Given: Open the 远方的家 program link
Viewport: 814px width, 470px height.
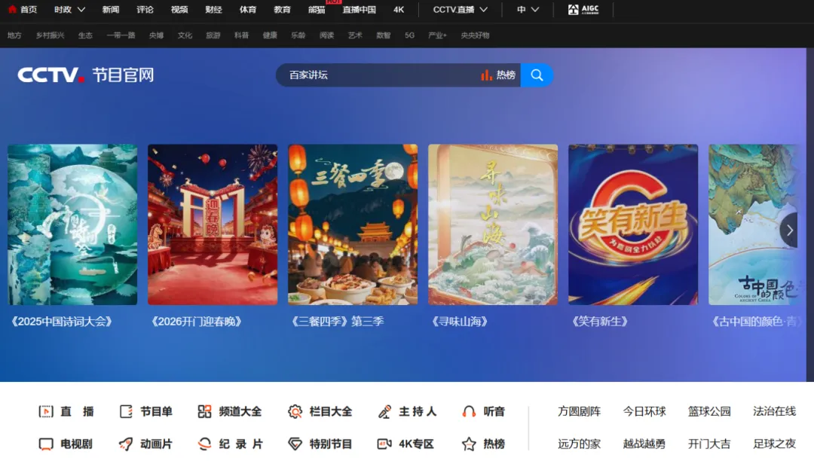Looking at the screenshot, I should [x=580, y=444].
